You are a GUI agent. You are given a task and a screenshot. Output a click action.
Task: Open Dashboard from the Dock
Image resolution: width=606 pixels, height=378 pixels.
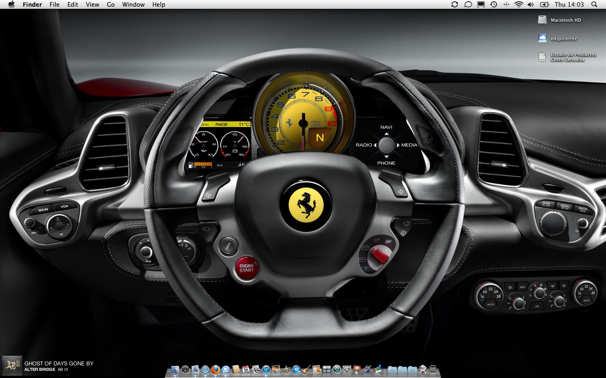(185, 369)
